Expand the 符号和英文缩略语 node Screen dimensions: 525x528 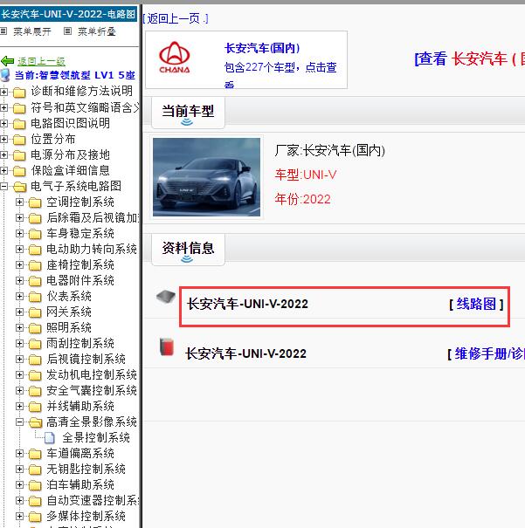(x=3, y=107)
